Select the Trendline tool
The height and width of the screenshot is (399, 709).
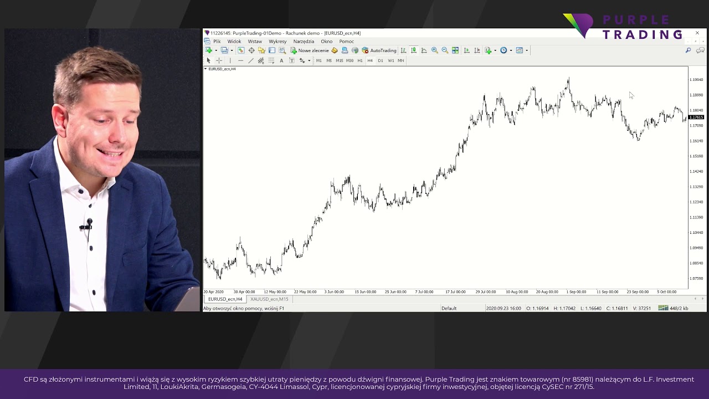[251, 60]
